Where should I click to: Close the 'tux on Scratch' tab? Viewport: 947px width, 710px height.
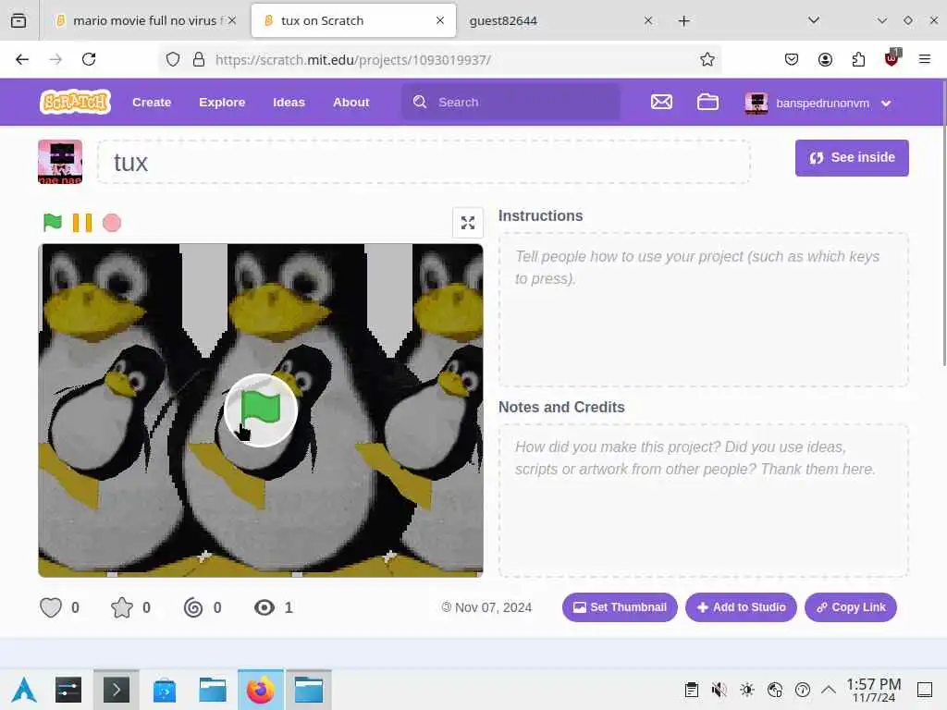(440, 20)
